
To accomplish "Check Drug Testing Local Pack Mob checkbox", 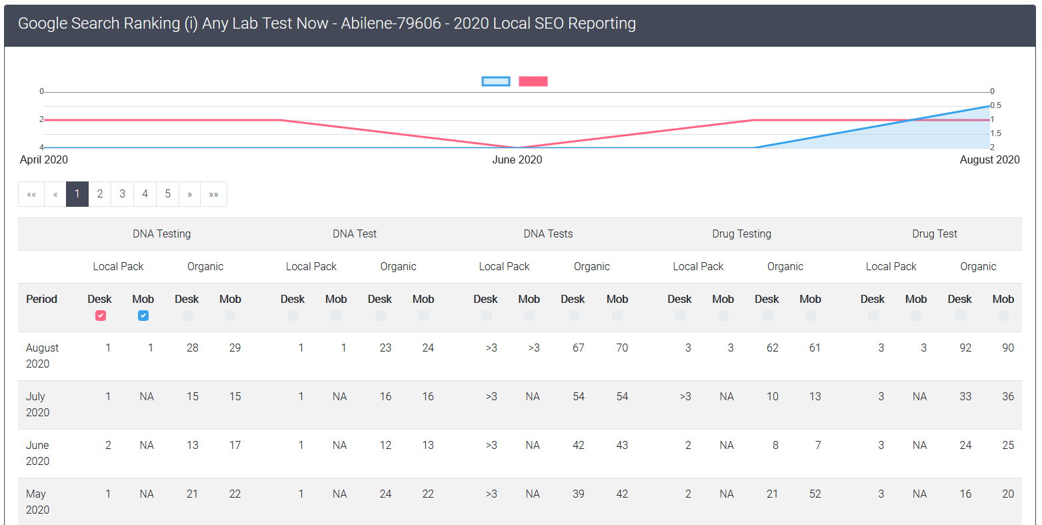I will (723, 316).
